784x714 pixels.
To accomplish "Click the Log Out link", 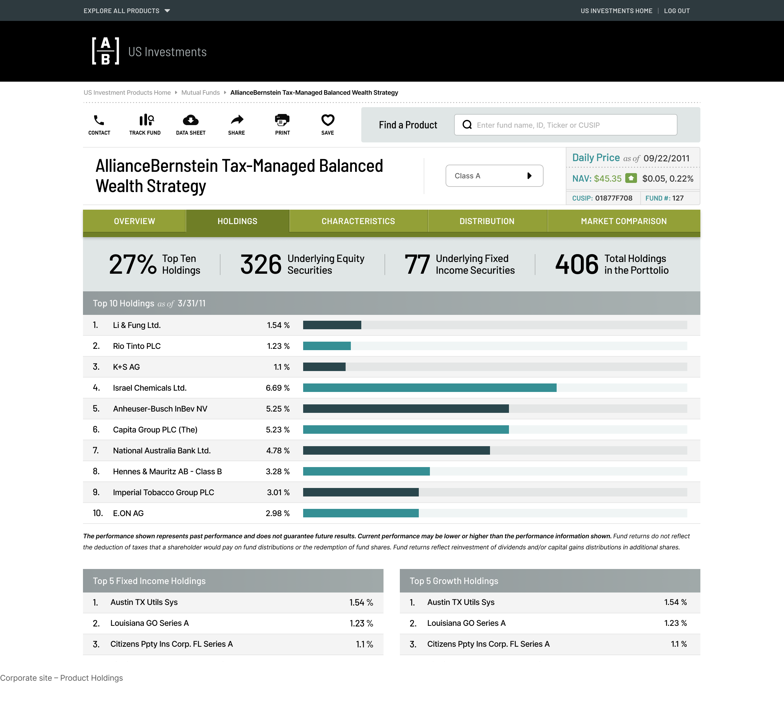I will point(677,11).
